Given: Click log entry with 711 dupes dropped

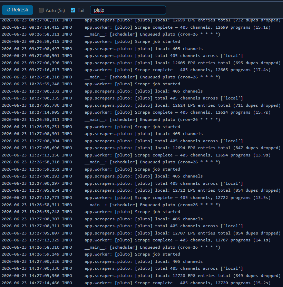Looking at the screenshot, I should [x=141, y=105].
